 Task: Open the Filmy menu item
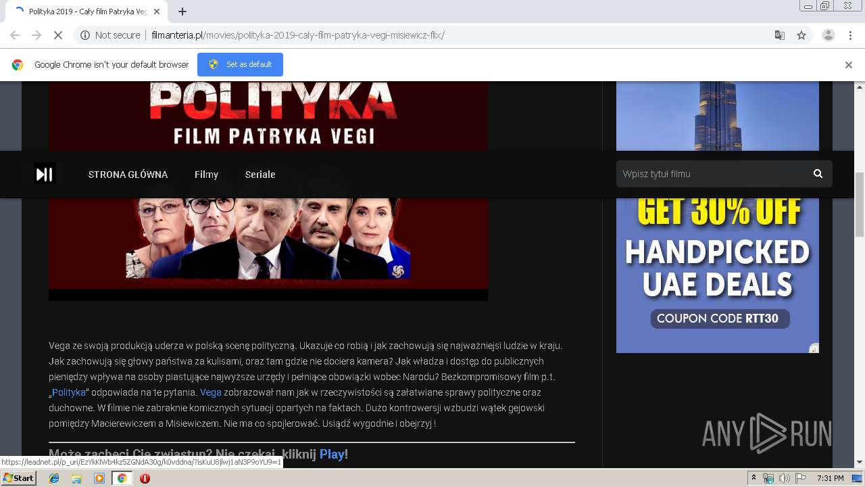click(x=206, y=175)
